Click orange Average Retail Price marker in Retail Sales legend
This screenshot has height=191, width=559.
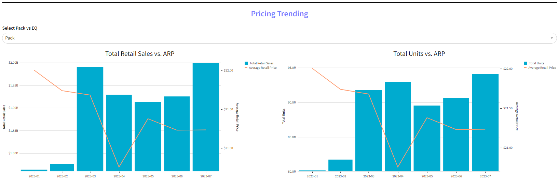[246, 68]
